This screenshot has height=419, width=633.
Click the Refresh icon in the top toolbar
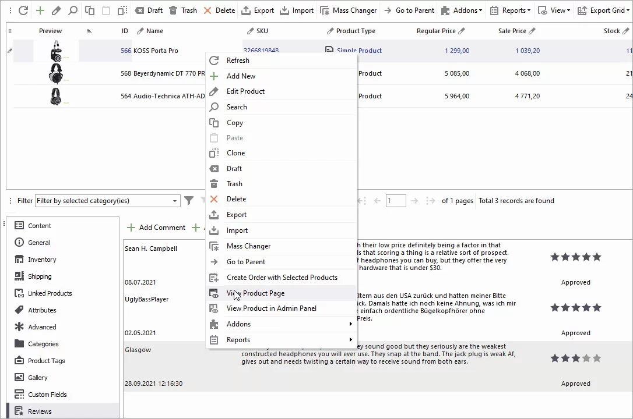[23, 10]
